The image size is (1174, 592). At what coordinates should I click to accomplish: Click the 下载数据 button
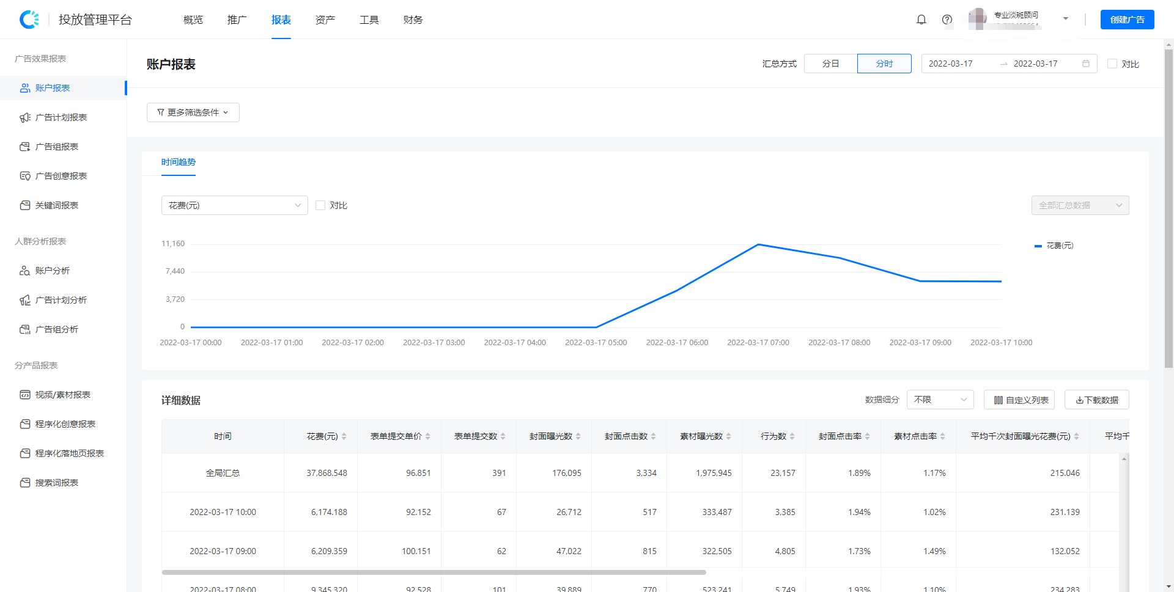click(1096, 400)
